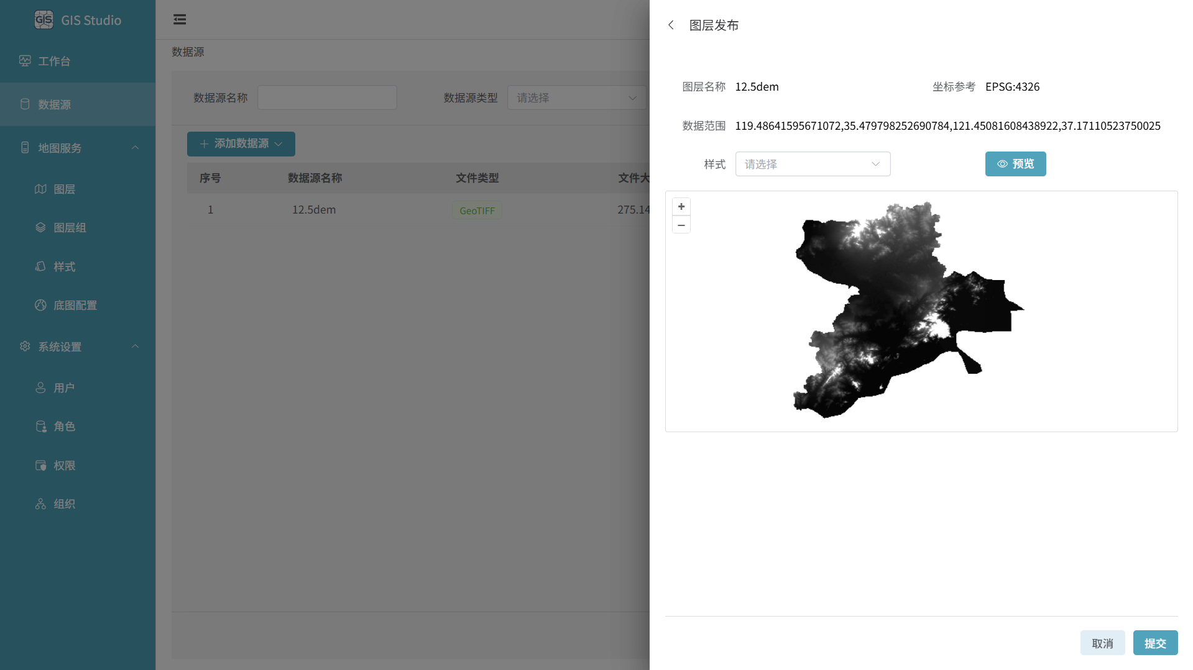Focus the 数据源名称 input field
The height and width of the screenshot is (670, 1193).
[327, 97]
